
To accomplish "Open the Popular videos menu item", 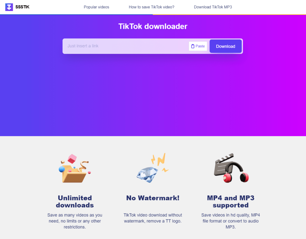I will click(x=97, y=7).
